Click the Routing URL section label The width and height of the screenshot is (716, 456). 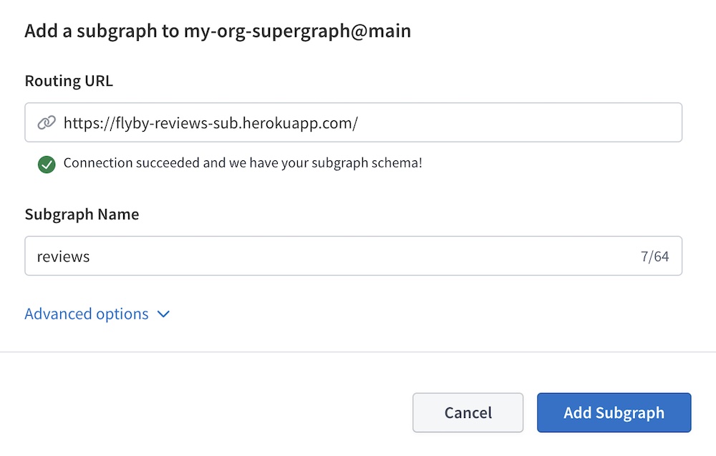coord(69,81)
